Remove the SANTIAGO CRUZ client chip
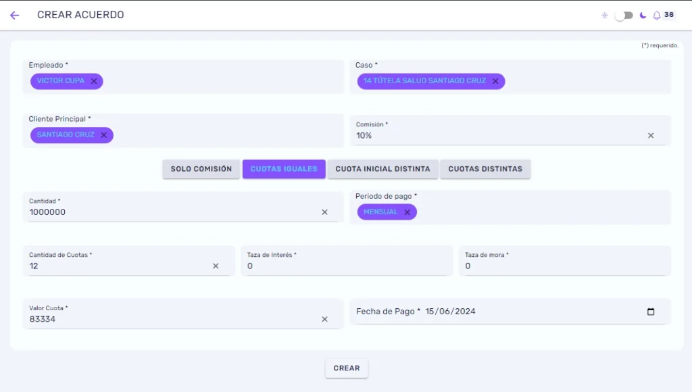692x392 pixels. [103, 135]
